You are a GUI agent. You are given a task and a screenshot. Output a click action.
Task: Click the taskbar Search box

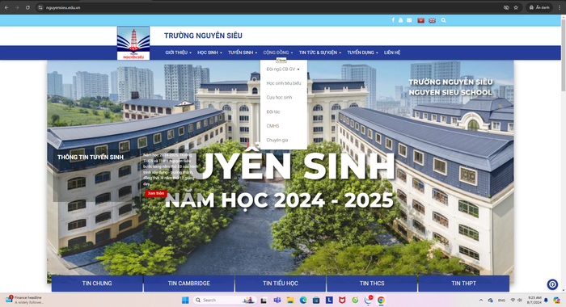point(225,301)
